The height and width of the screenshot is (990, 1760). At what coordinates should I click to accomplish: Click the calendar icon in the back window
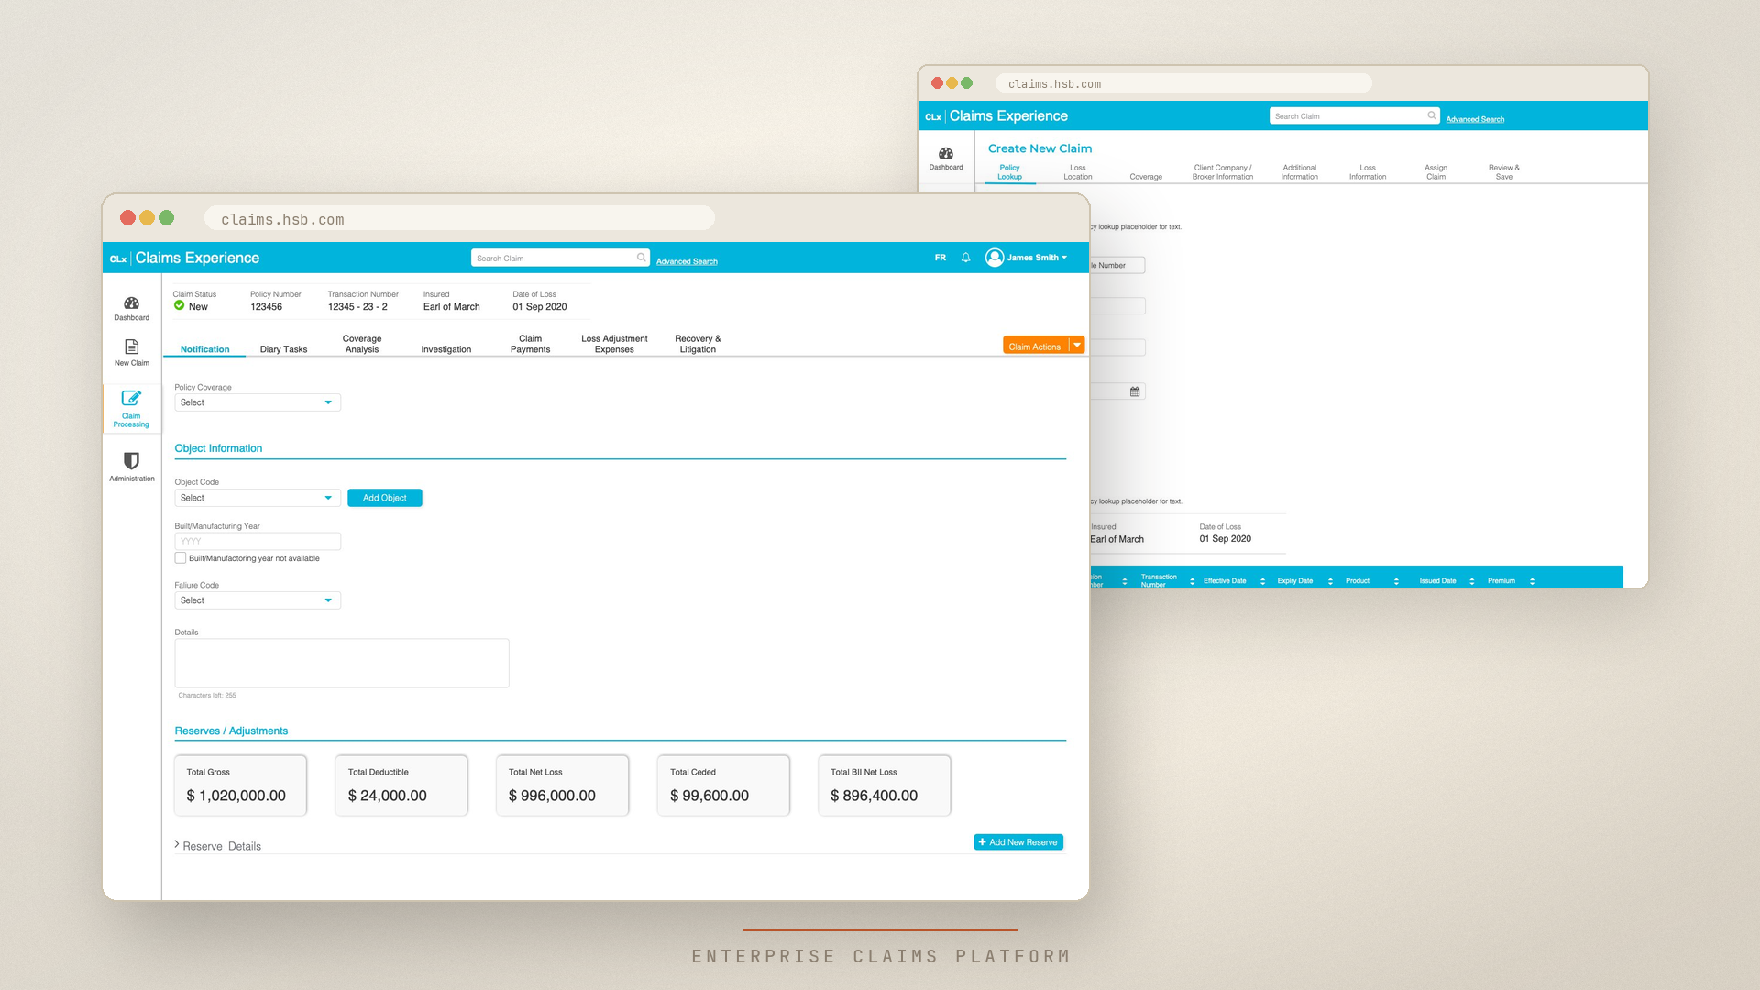[x=1135, y=391]
